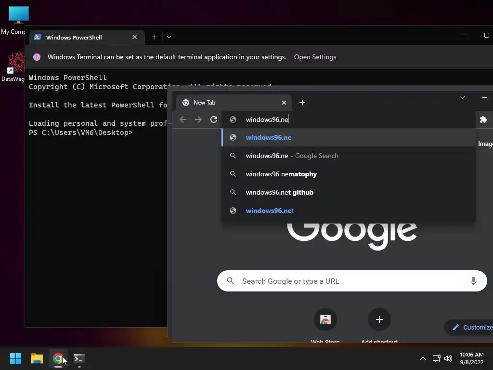Click the Search Google or type a URL box
Image resolution: width=493 pixels, height=370 pixels.
click(x=352, y=281)
